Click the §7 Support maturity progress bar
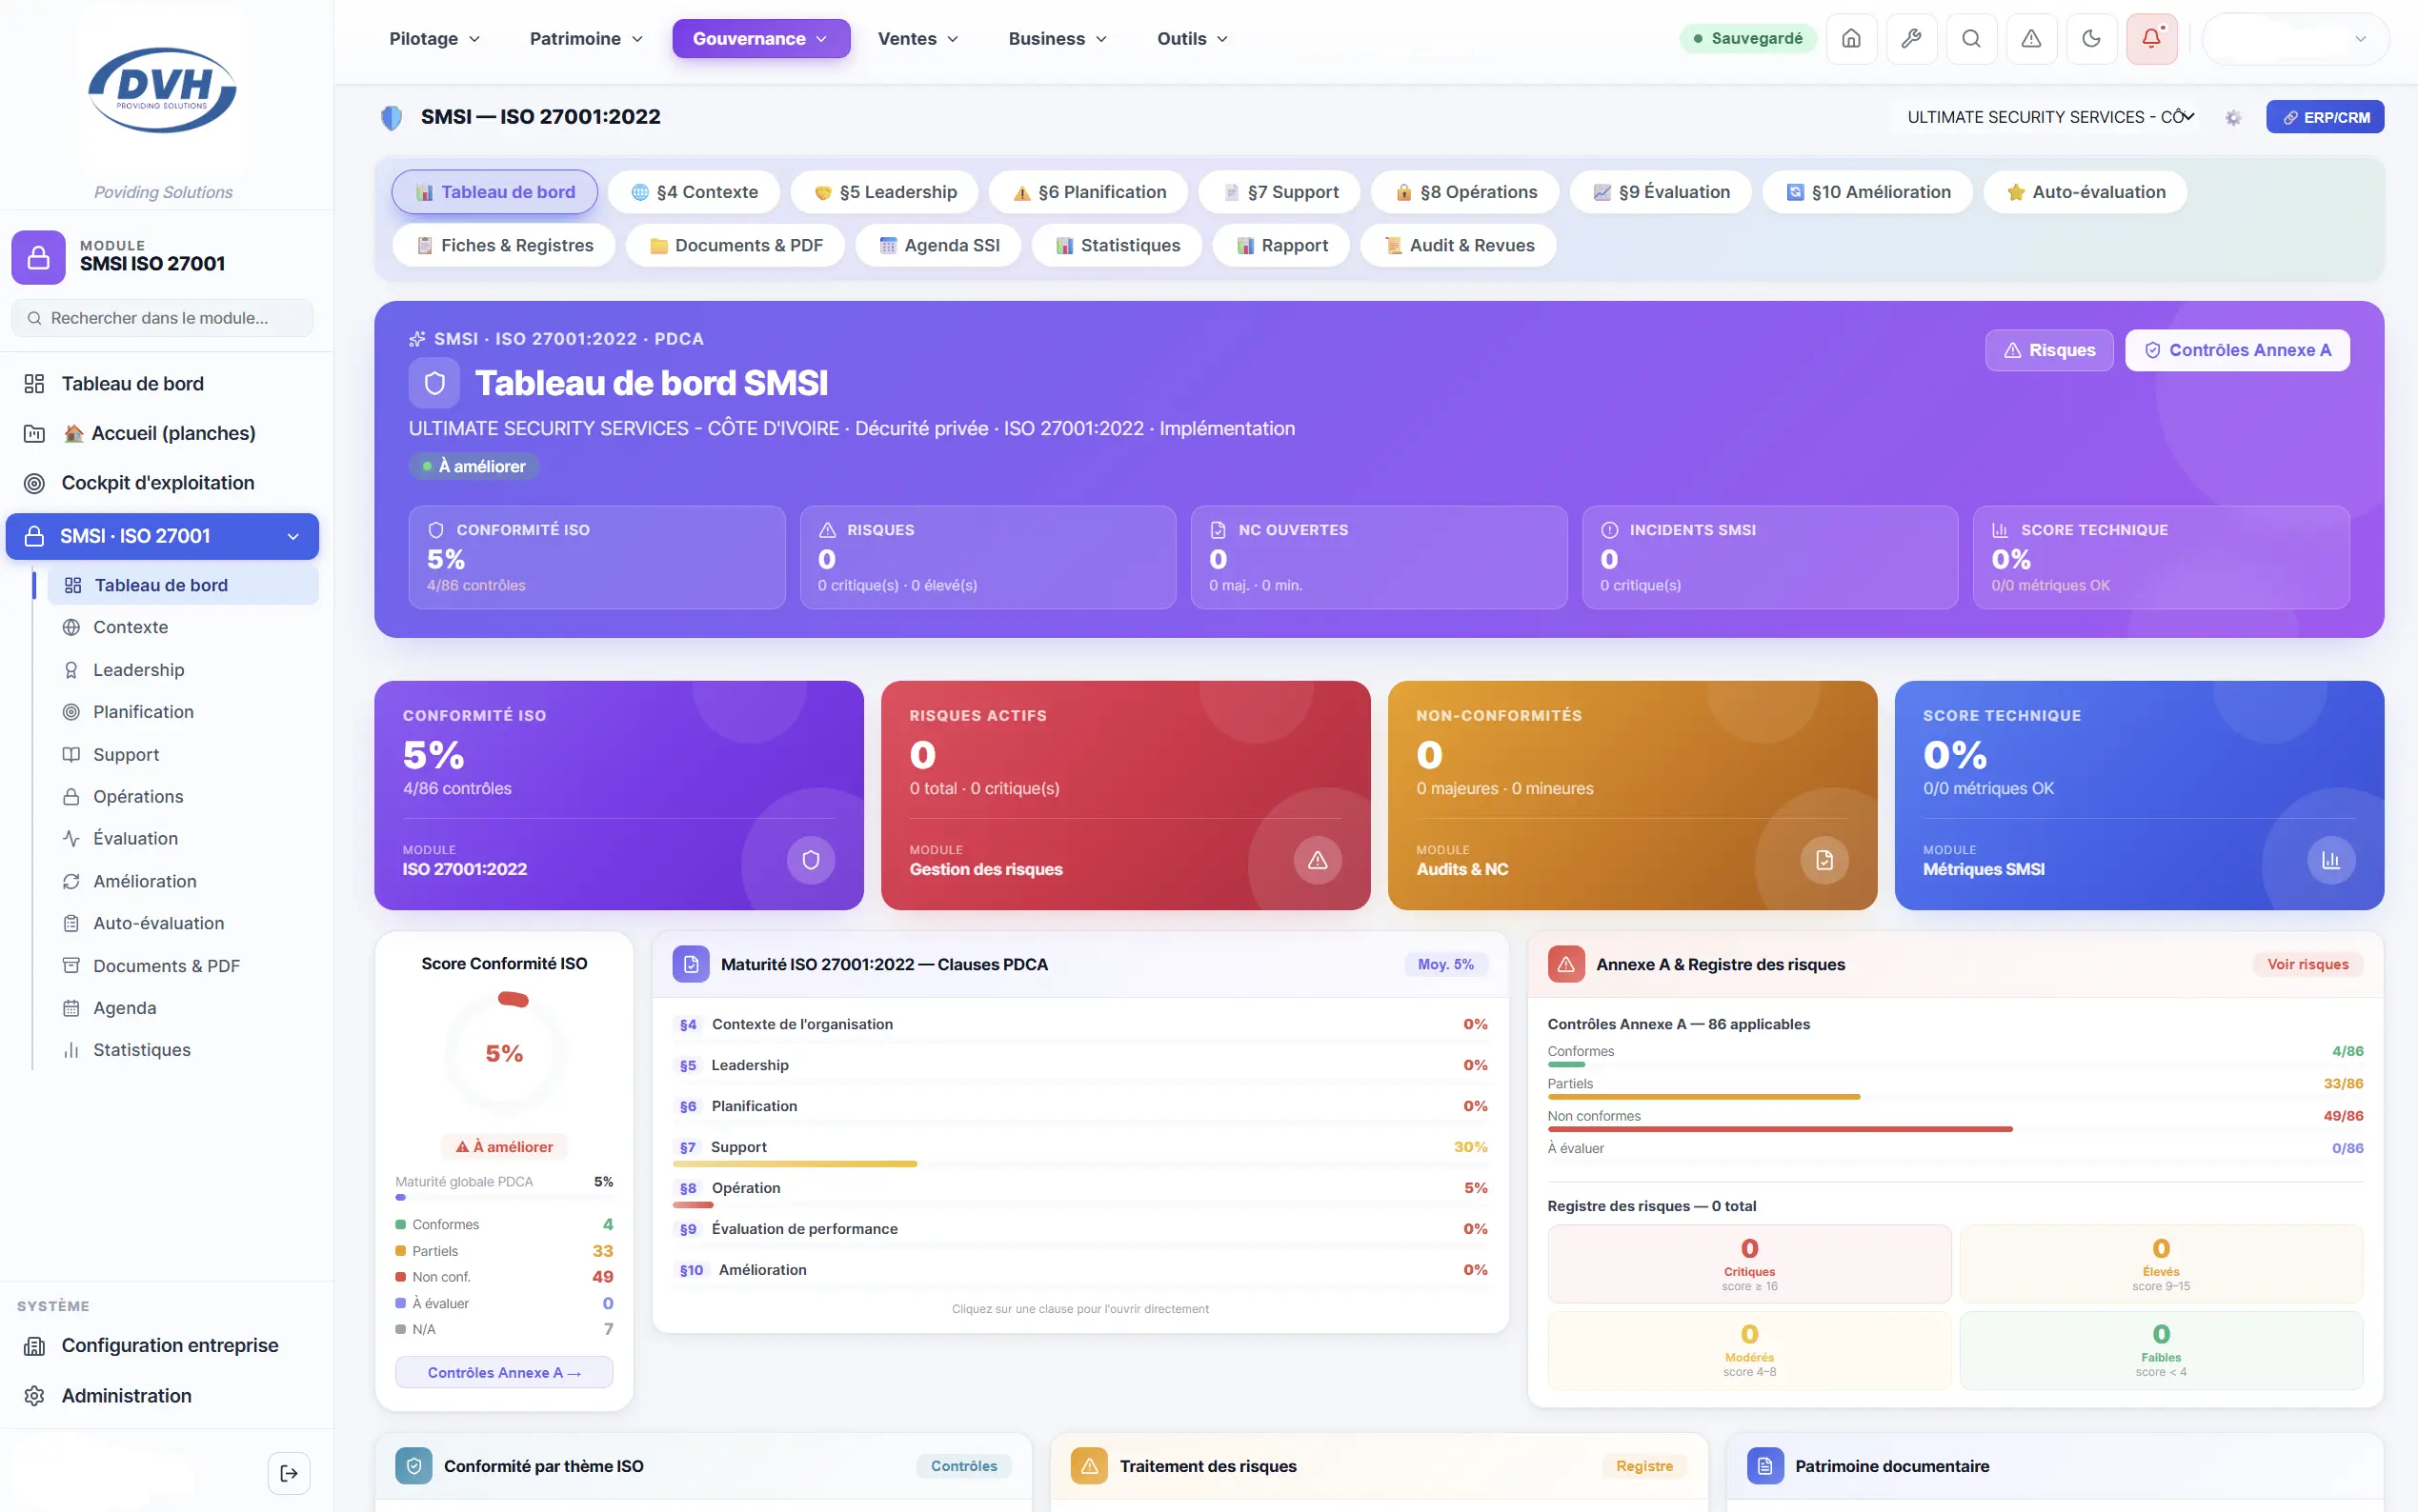2418x1512 pixels. tap(796, 1164)
